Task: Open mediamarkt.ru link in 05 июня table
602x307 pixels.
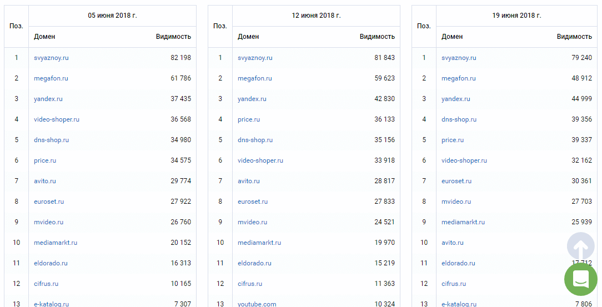Action: click(x=56, y=243)
